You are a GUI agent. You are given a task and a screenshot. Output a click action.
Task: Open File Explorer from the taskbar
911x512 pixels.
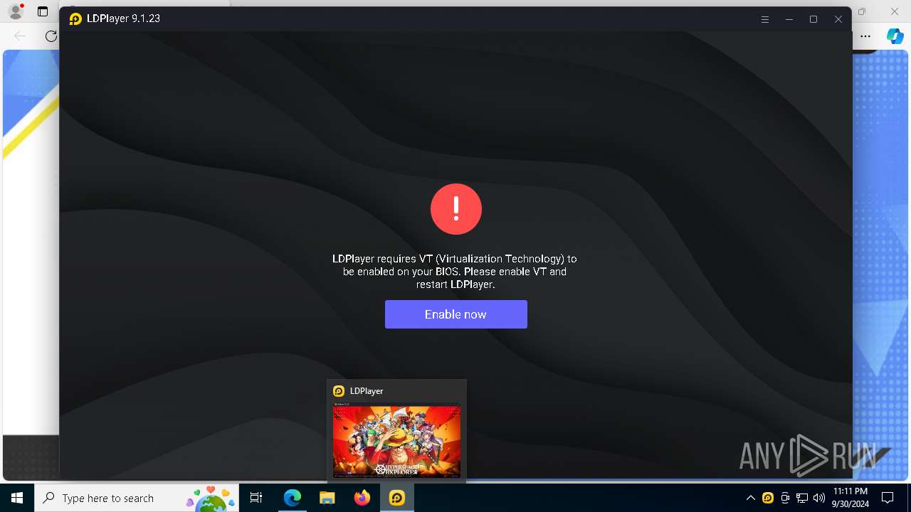click(327, 498)
